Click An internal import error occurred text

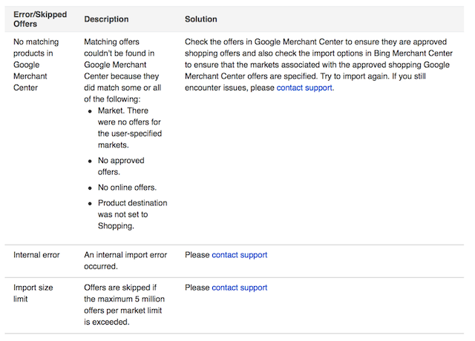click(125, 260)
